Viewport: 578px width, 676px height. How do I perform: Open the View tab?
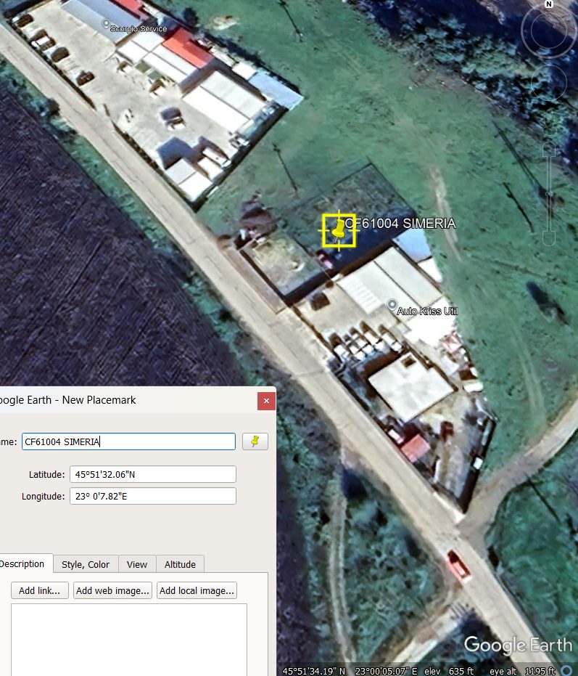click(x=137, y=564)
